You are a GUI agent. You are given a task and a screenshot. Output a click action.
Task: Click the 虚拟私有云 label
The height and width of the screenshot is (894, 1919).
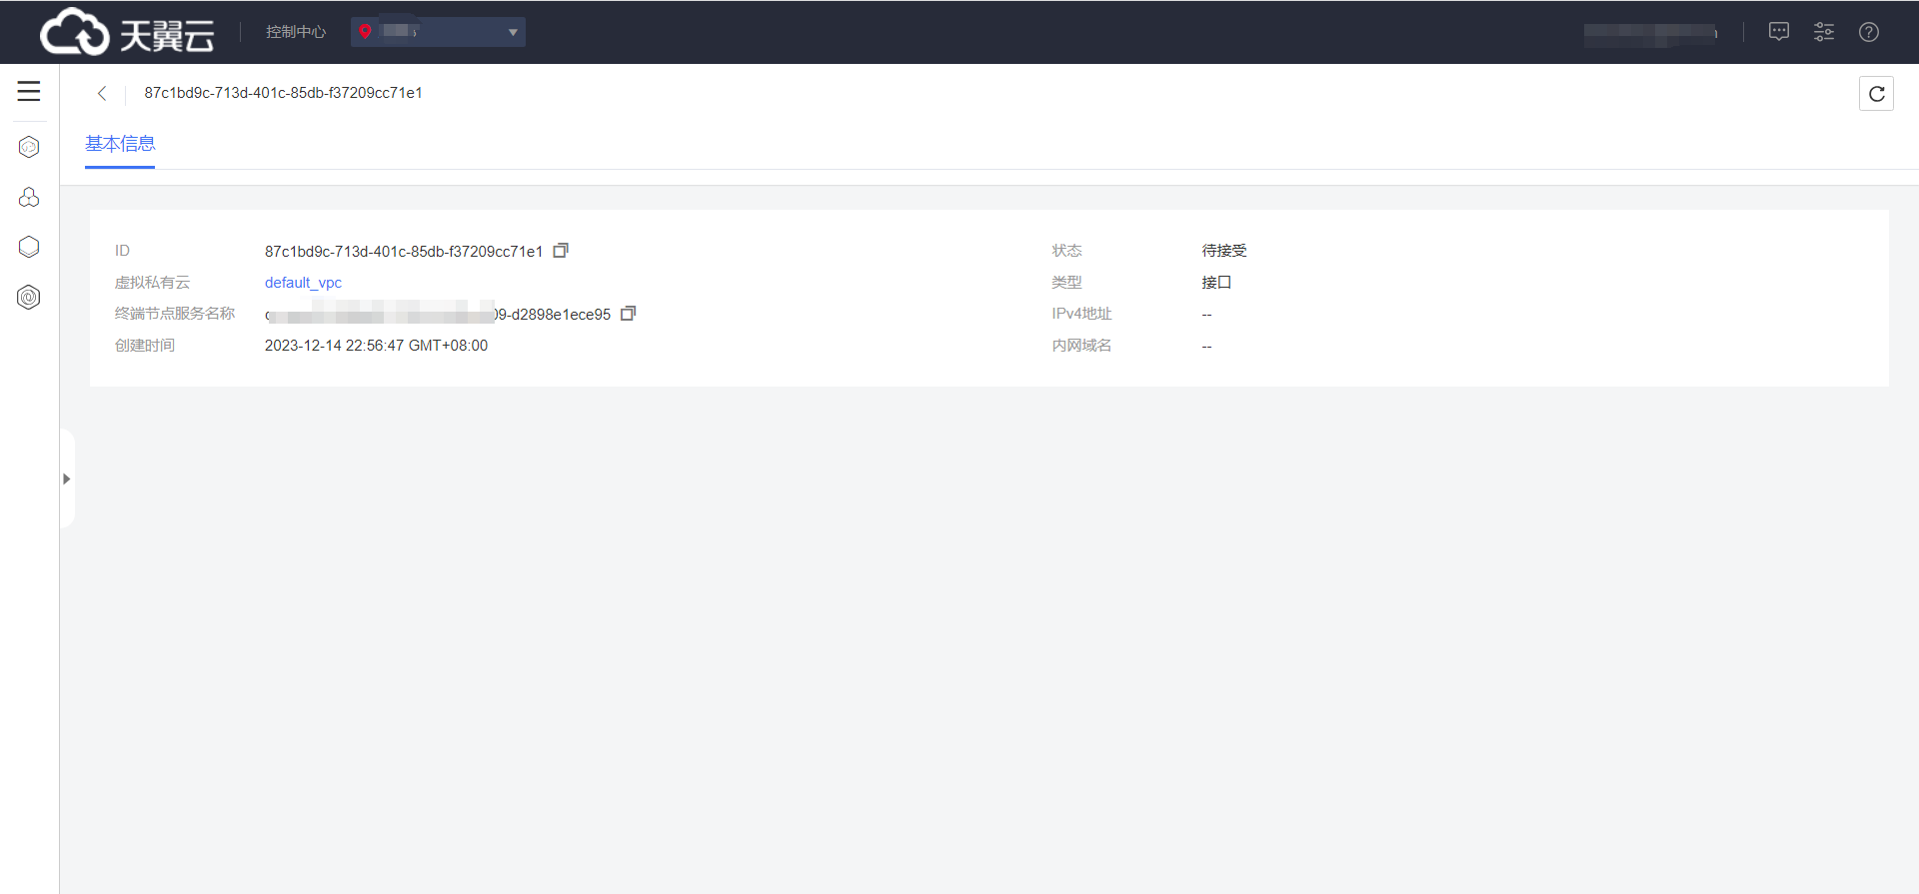(152, 283)
